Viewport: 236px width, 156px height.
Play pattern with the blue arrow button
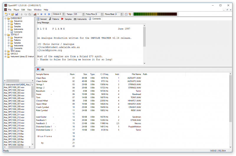click(49, 14)
